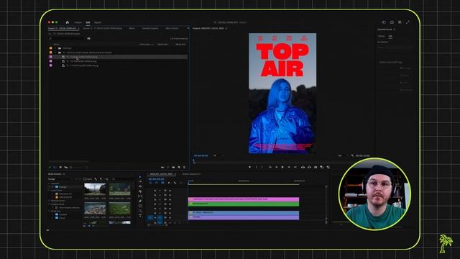This screenshot has width=460, height=259.
Task: Step forward one frame
Action: (x=289, y=167)
